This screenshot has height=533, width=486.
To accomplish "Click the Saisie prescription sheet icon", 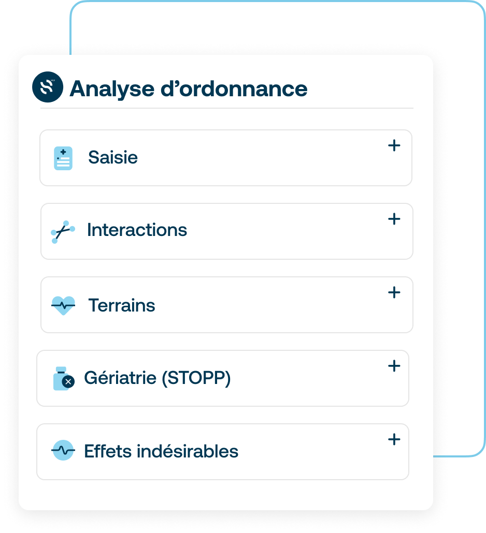I will point(63,158).
